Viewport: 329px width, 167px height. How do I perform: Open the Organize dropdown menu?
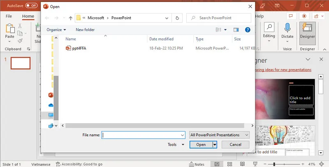point(56,30)
